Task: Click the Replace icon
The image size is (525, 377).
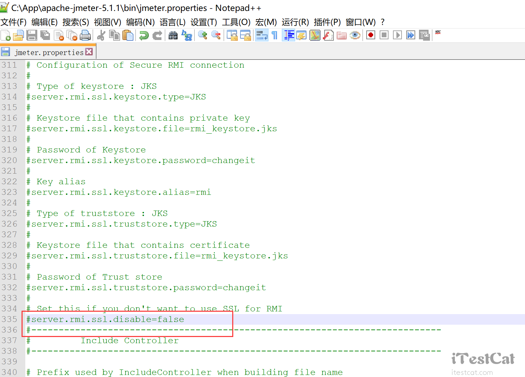Action: pyautogui.click(x=187, y=35)
